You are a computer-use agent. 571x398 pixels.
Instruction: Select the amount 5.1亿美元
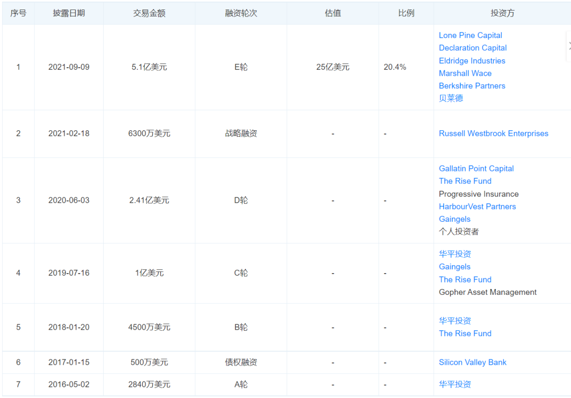click(x=149, y=67)
